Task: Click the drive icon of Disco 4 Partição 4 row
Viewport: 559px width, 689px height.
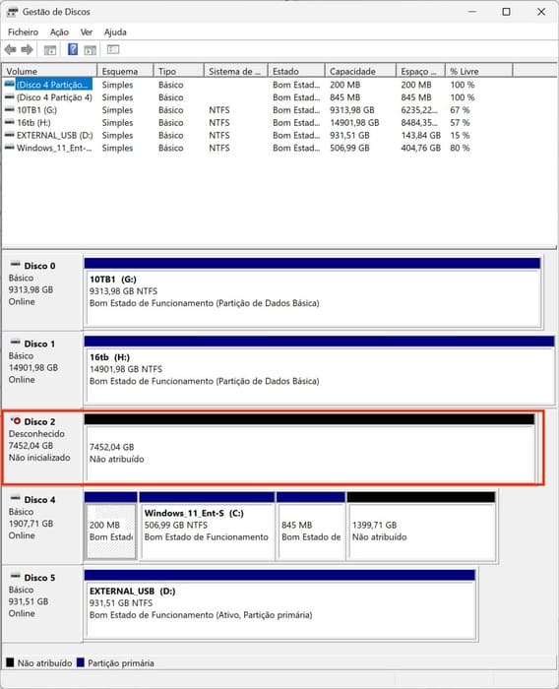Action: point(9,97)
